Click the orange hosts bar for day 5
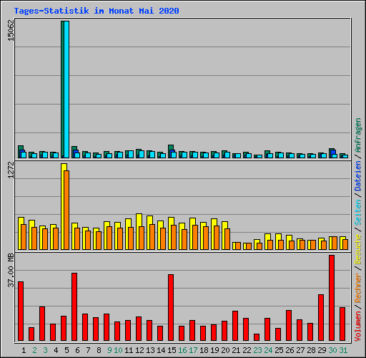The height and width of the screenshot is (358, 366). tap(67, 211)
